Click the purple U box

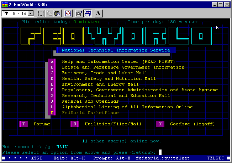tap(75, 124)
